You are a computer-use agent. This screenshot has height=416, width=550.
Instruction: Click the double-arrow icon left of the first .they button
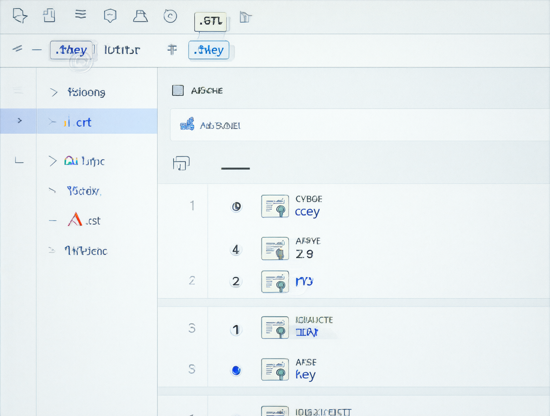(x=17, y=49)
